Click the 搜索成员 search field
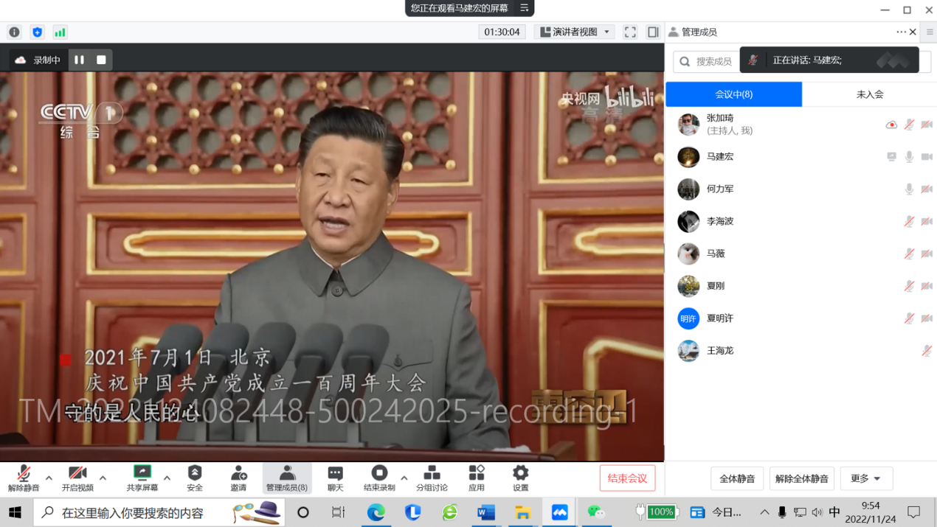Viewport: 937px width, 527px height. (x=708, y=62)
